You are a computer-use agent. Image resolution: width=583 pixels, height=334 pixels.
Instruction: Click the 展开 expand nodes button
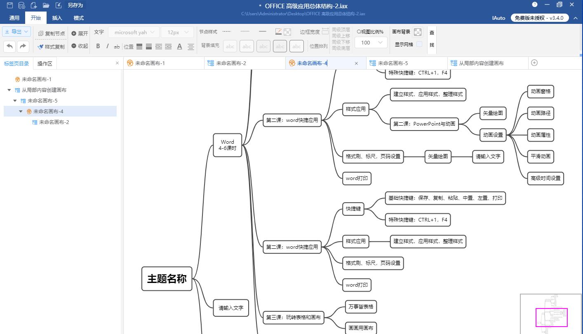click(x=80, y=33)
